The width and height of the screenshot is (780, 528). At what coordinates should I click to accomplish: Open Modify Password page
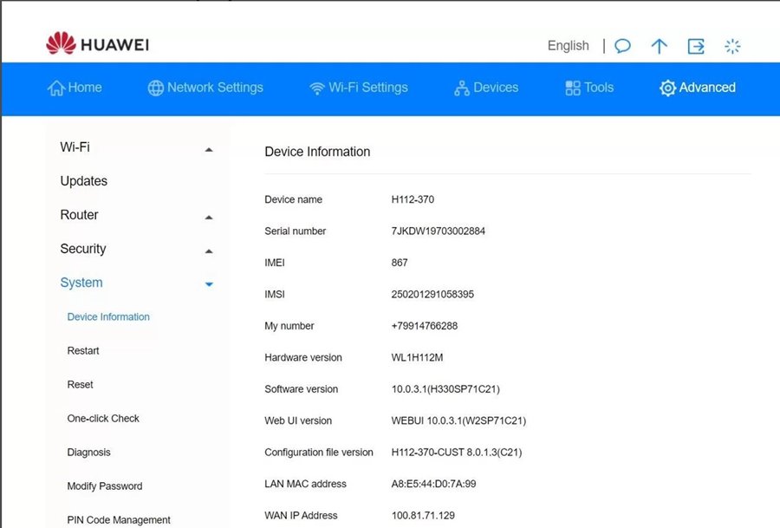(105, 486)
